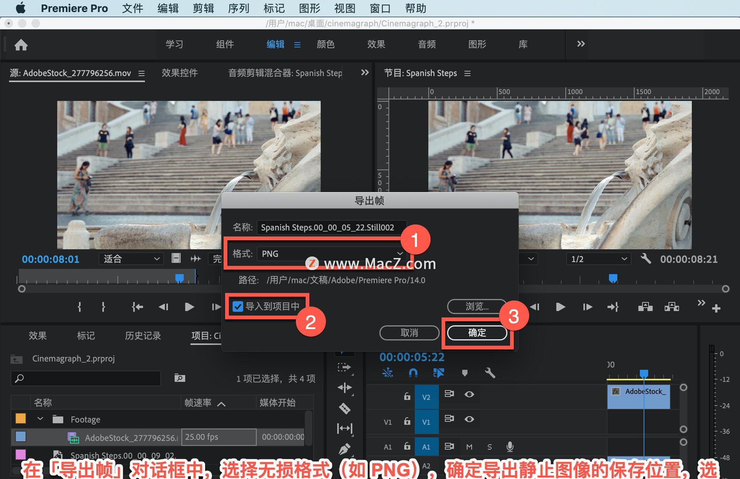Toggle the sequence-as-nest insert button
The height and width of the screenshot is (479, 740).
tap(388, 373)
